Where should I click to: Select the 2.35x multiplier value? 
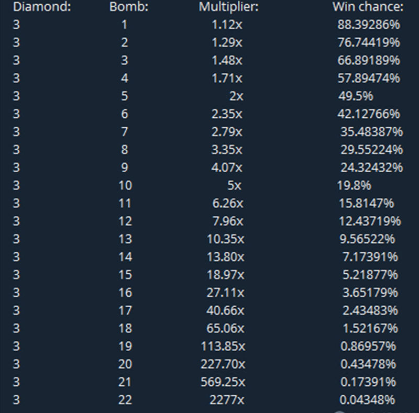coord(227,114)
